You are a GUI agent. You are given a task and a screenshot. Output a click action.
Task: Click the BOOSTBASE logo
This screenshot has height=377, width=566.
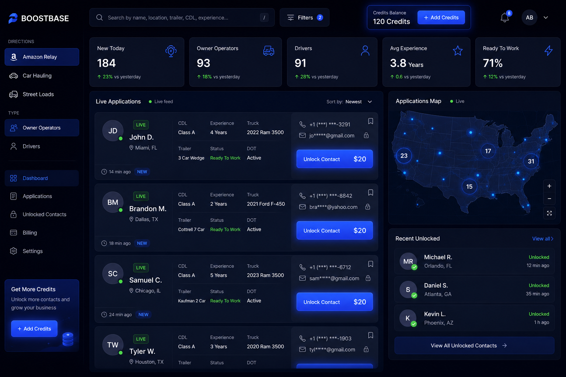pos(38,18)
